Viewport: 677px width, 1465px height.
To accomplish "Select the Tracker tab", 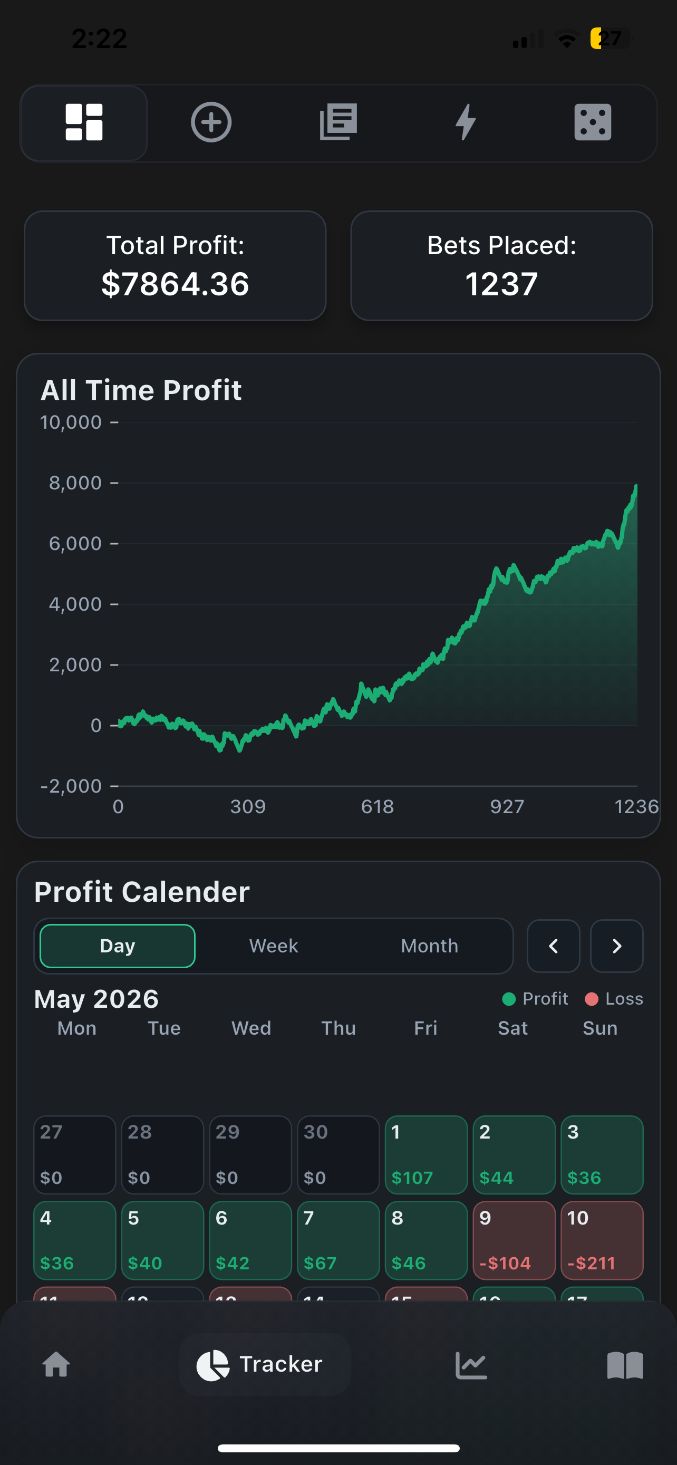I will coord(265,1364).
